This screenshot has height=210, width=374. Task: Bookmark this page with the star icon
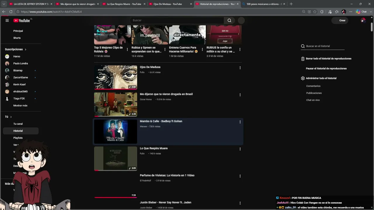coord(315,12)
